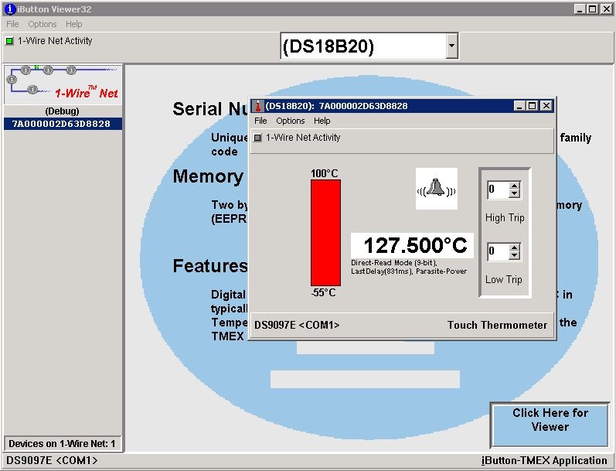Screen dimensions: 616x471
Task: Increase the Low Trip value
Action: click(x=514, y=247)
